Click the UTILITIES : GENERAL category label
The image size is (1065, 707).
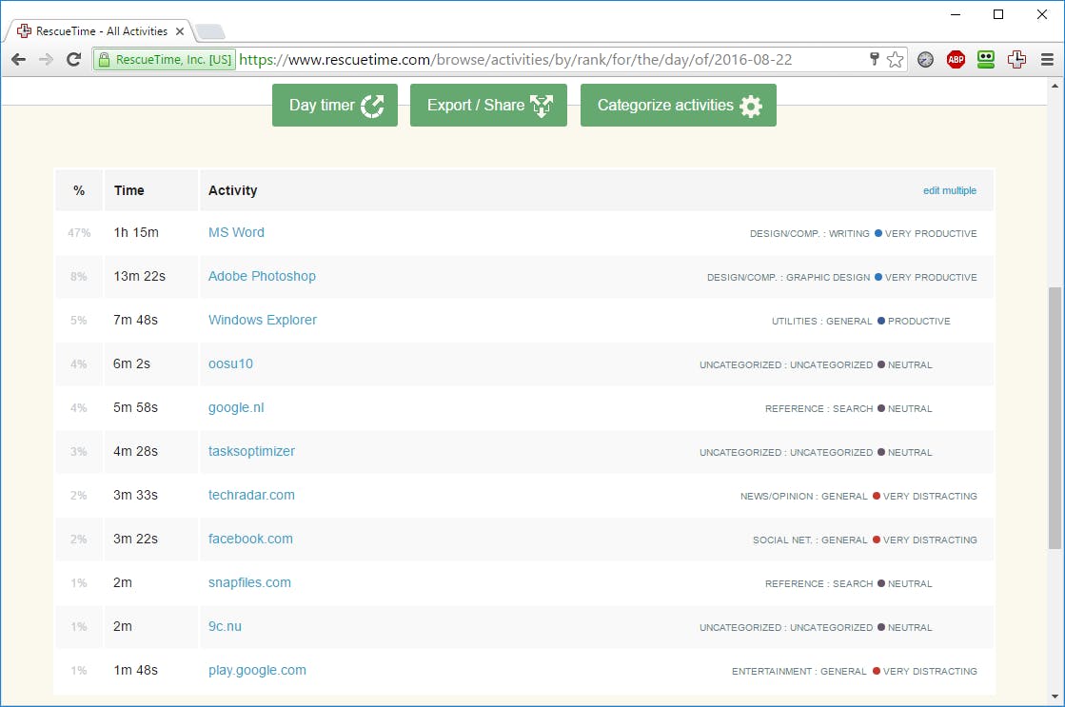tap(822, 322)
